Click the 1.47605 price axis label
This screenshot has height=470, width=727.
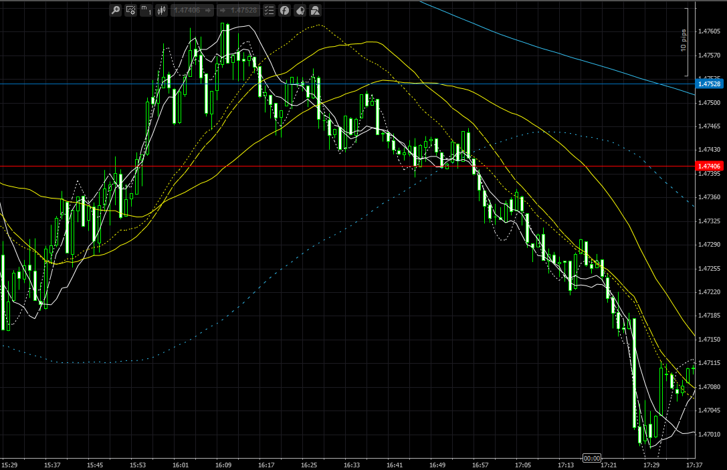point(710,31)
